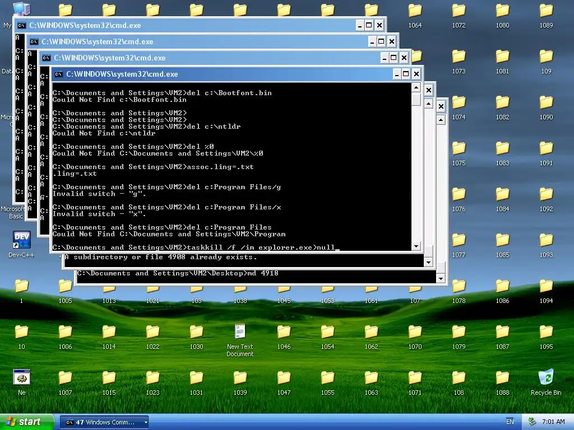Select folder 1062 on the desktop
The height and width of the screenshot is (430, 574).
click(x=371, y=336)
